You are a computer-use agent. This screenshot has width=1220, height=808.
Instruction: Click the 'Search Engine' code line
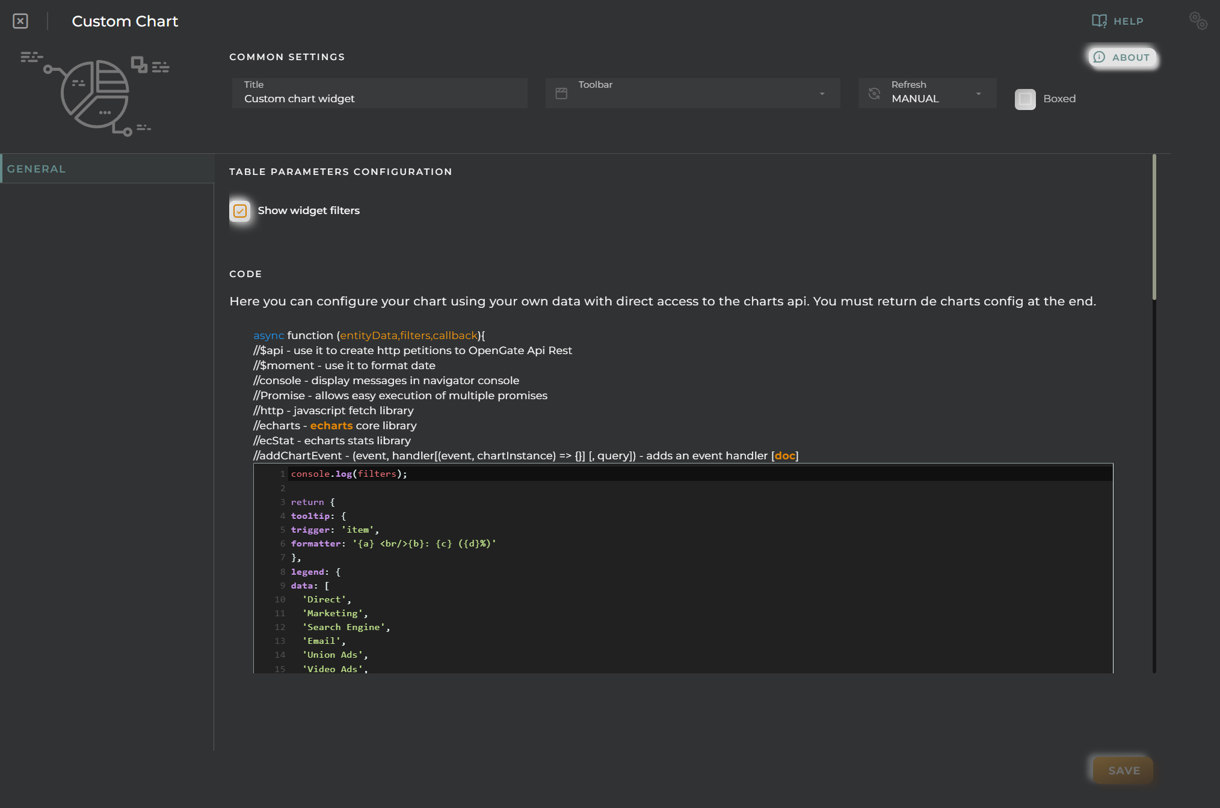tap(346, 627)
